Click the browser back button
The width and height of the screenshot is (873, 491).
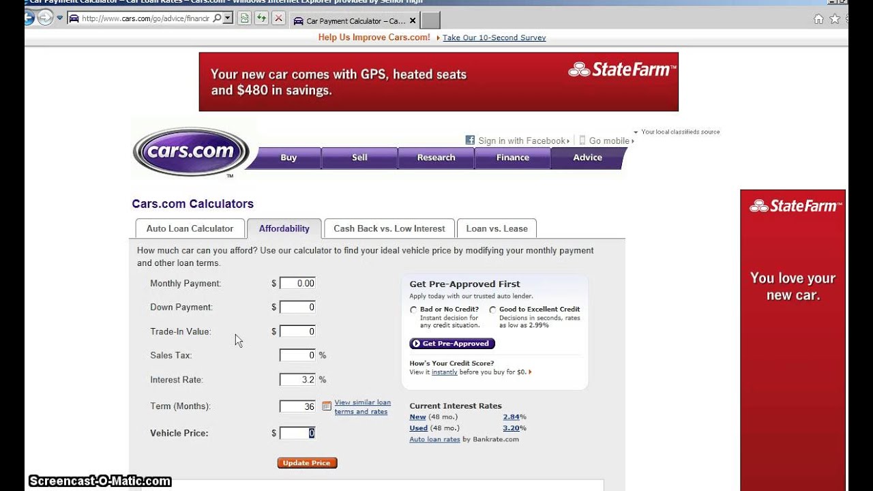(29, 18)
